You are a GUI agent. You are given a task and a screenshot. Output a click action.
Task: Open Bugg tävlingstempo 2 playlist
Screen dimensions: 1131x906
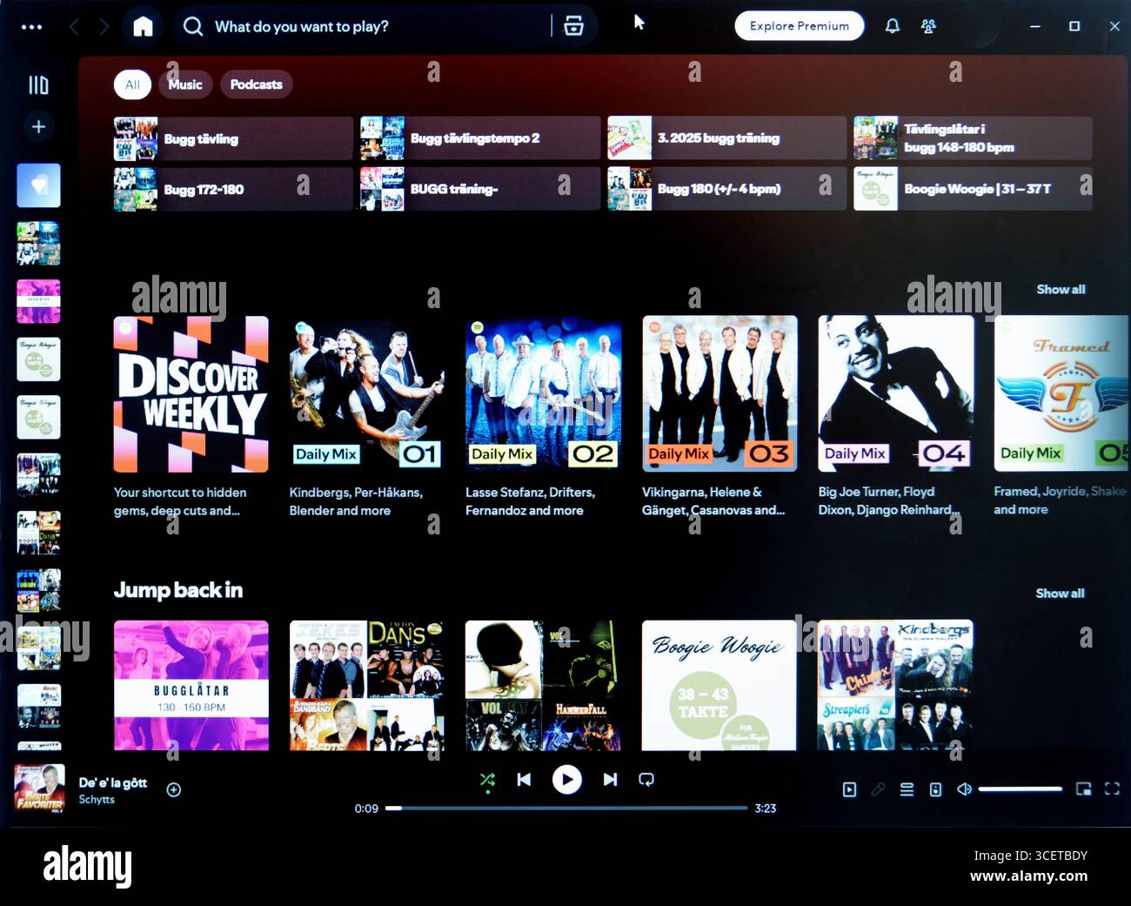pos(480,138)
